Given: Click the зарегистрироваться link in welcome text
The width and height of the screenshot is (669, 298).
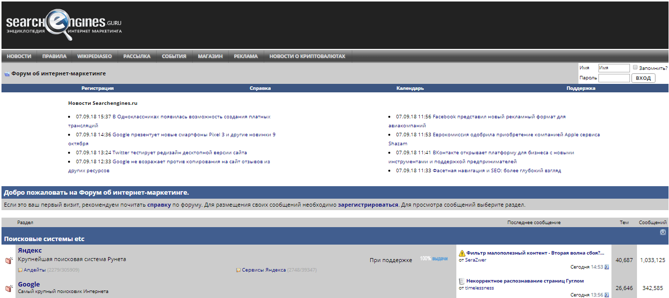Looking at the screenshot, I should point(368,205).
